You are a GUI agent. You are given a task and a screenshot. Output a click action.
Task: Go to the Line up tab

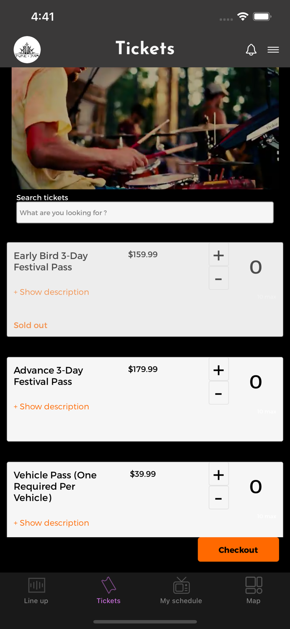(36, 590)
